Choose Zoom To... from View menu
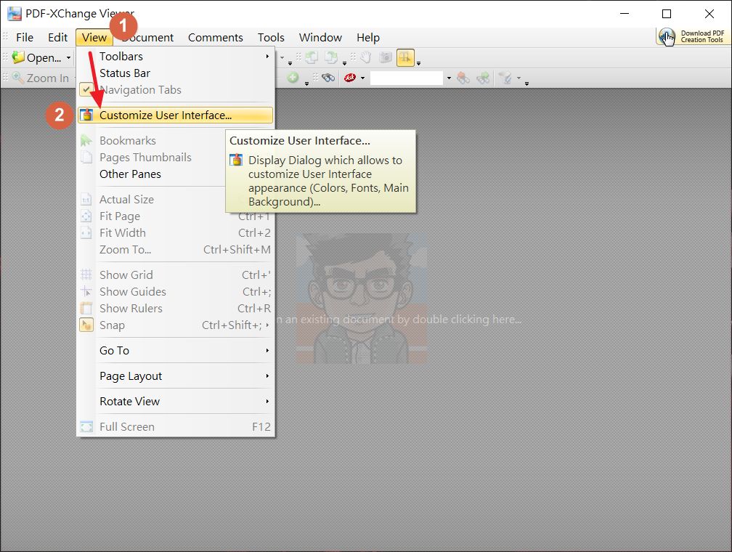The image size is (732, 552). point(176,250)
